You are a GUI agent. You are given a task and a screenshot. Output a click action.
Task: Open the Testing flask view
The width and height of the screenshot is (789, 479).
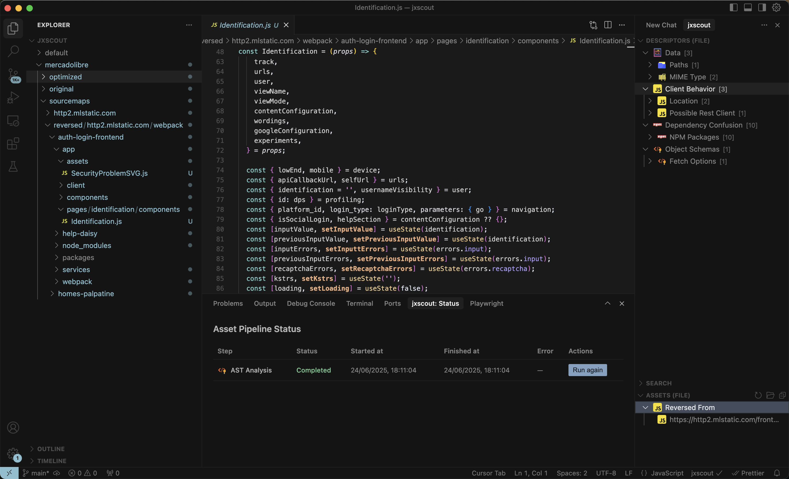(13, 167)
